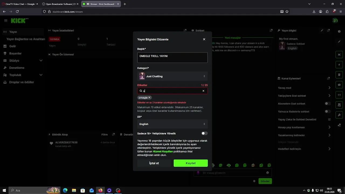The height and width of the screenshot is (194, 345).
Task: Open Firefox from the taskbar
Action: pos(100,190)
